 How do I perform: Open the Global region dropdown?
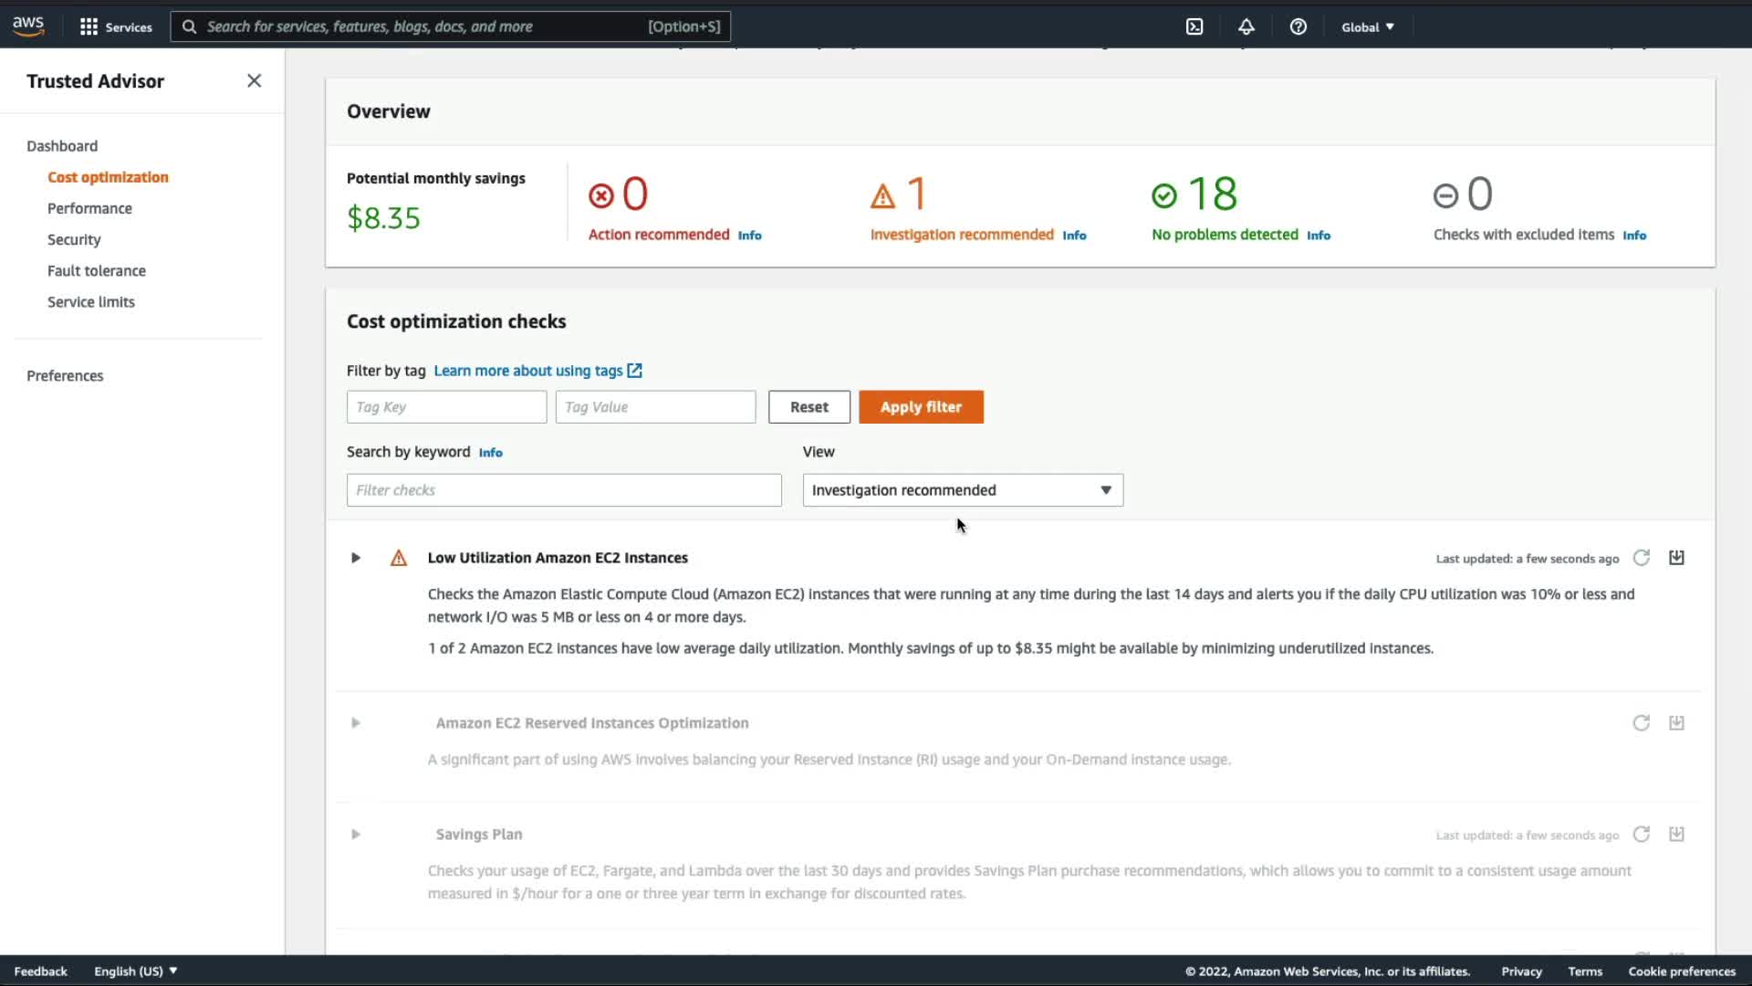pos(1367,27)
